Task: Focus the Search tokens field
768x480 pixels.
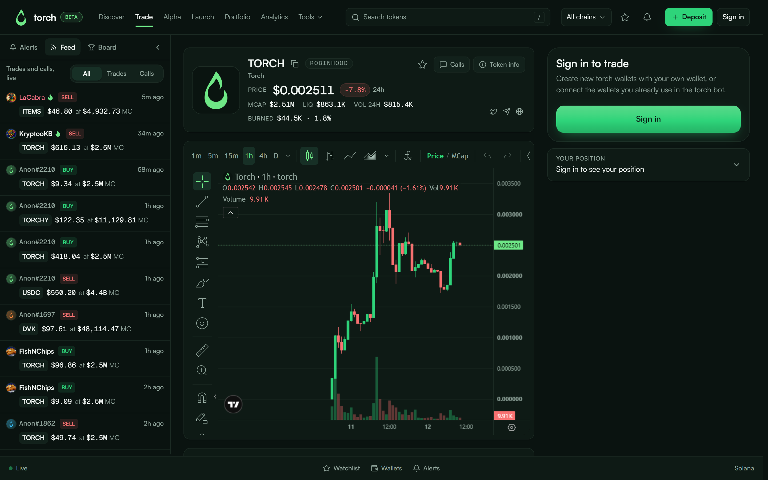Action: (x=447, y=17)
